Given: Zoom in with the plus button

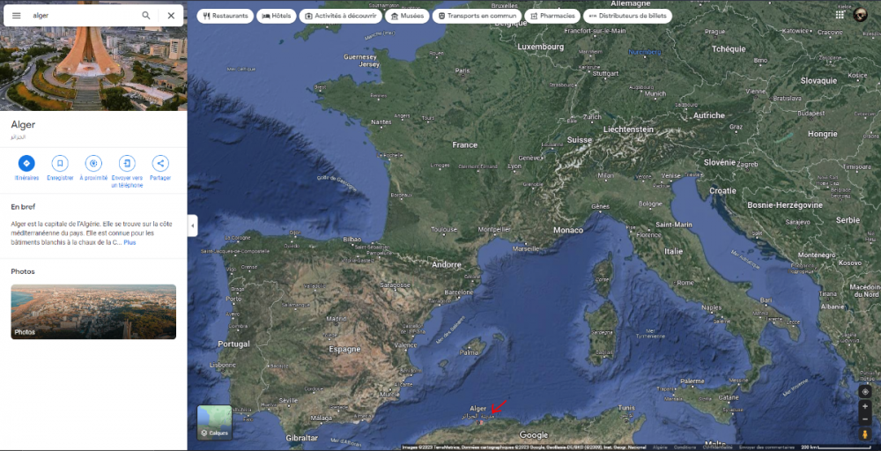Looking at the screenshot, I should point(865,406).
